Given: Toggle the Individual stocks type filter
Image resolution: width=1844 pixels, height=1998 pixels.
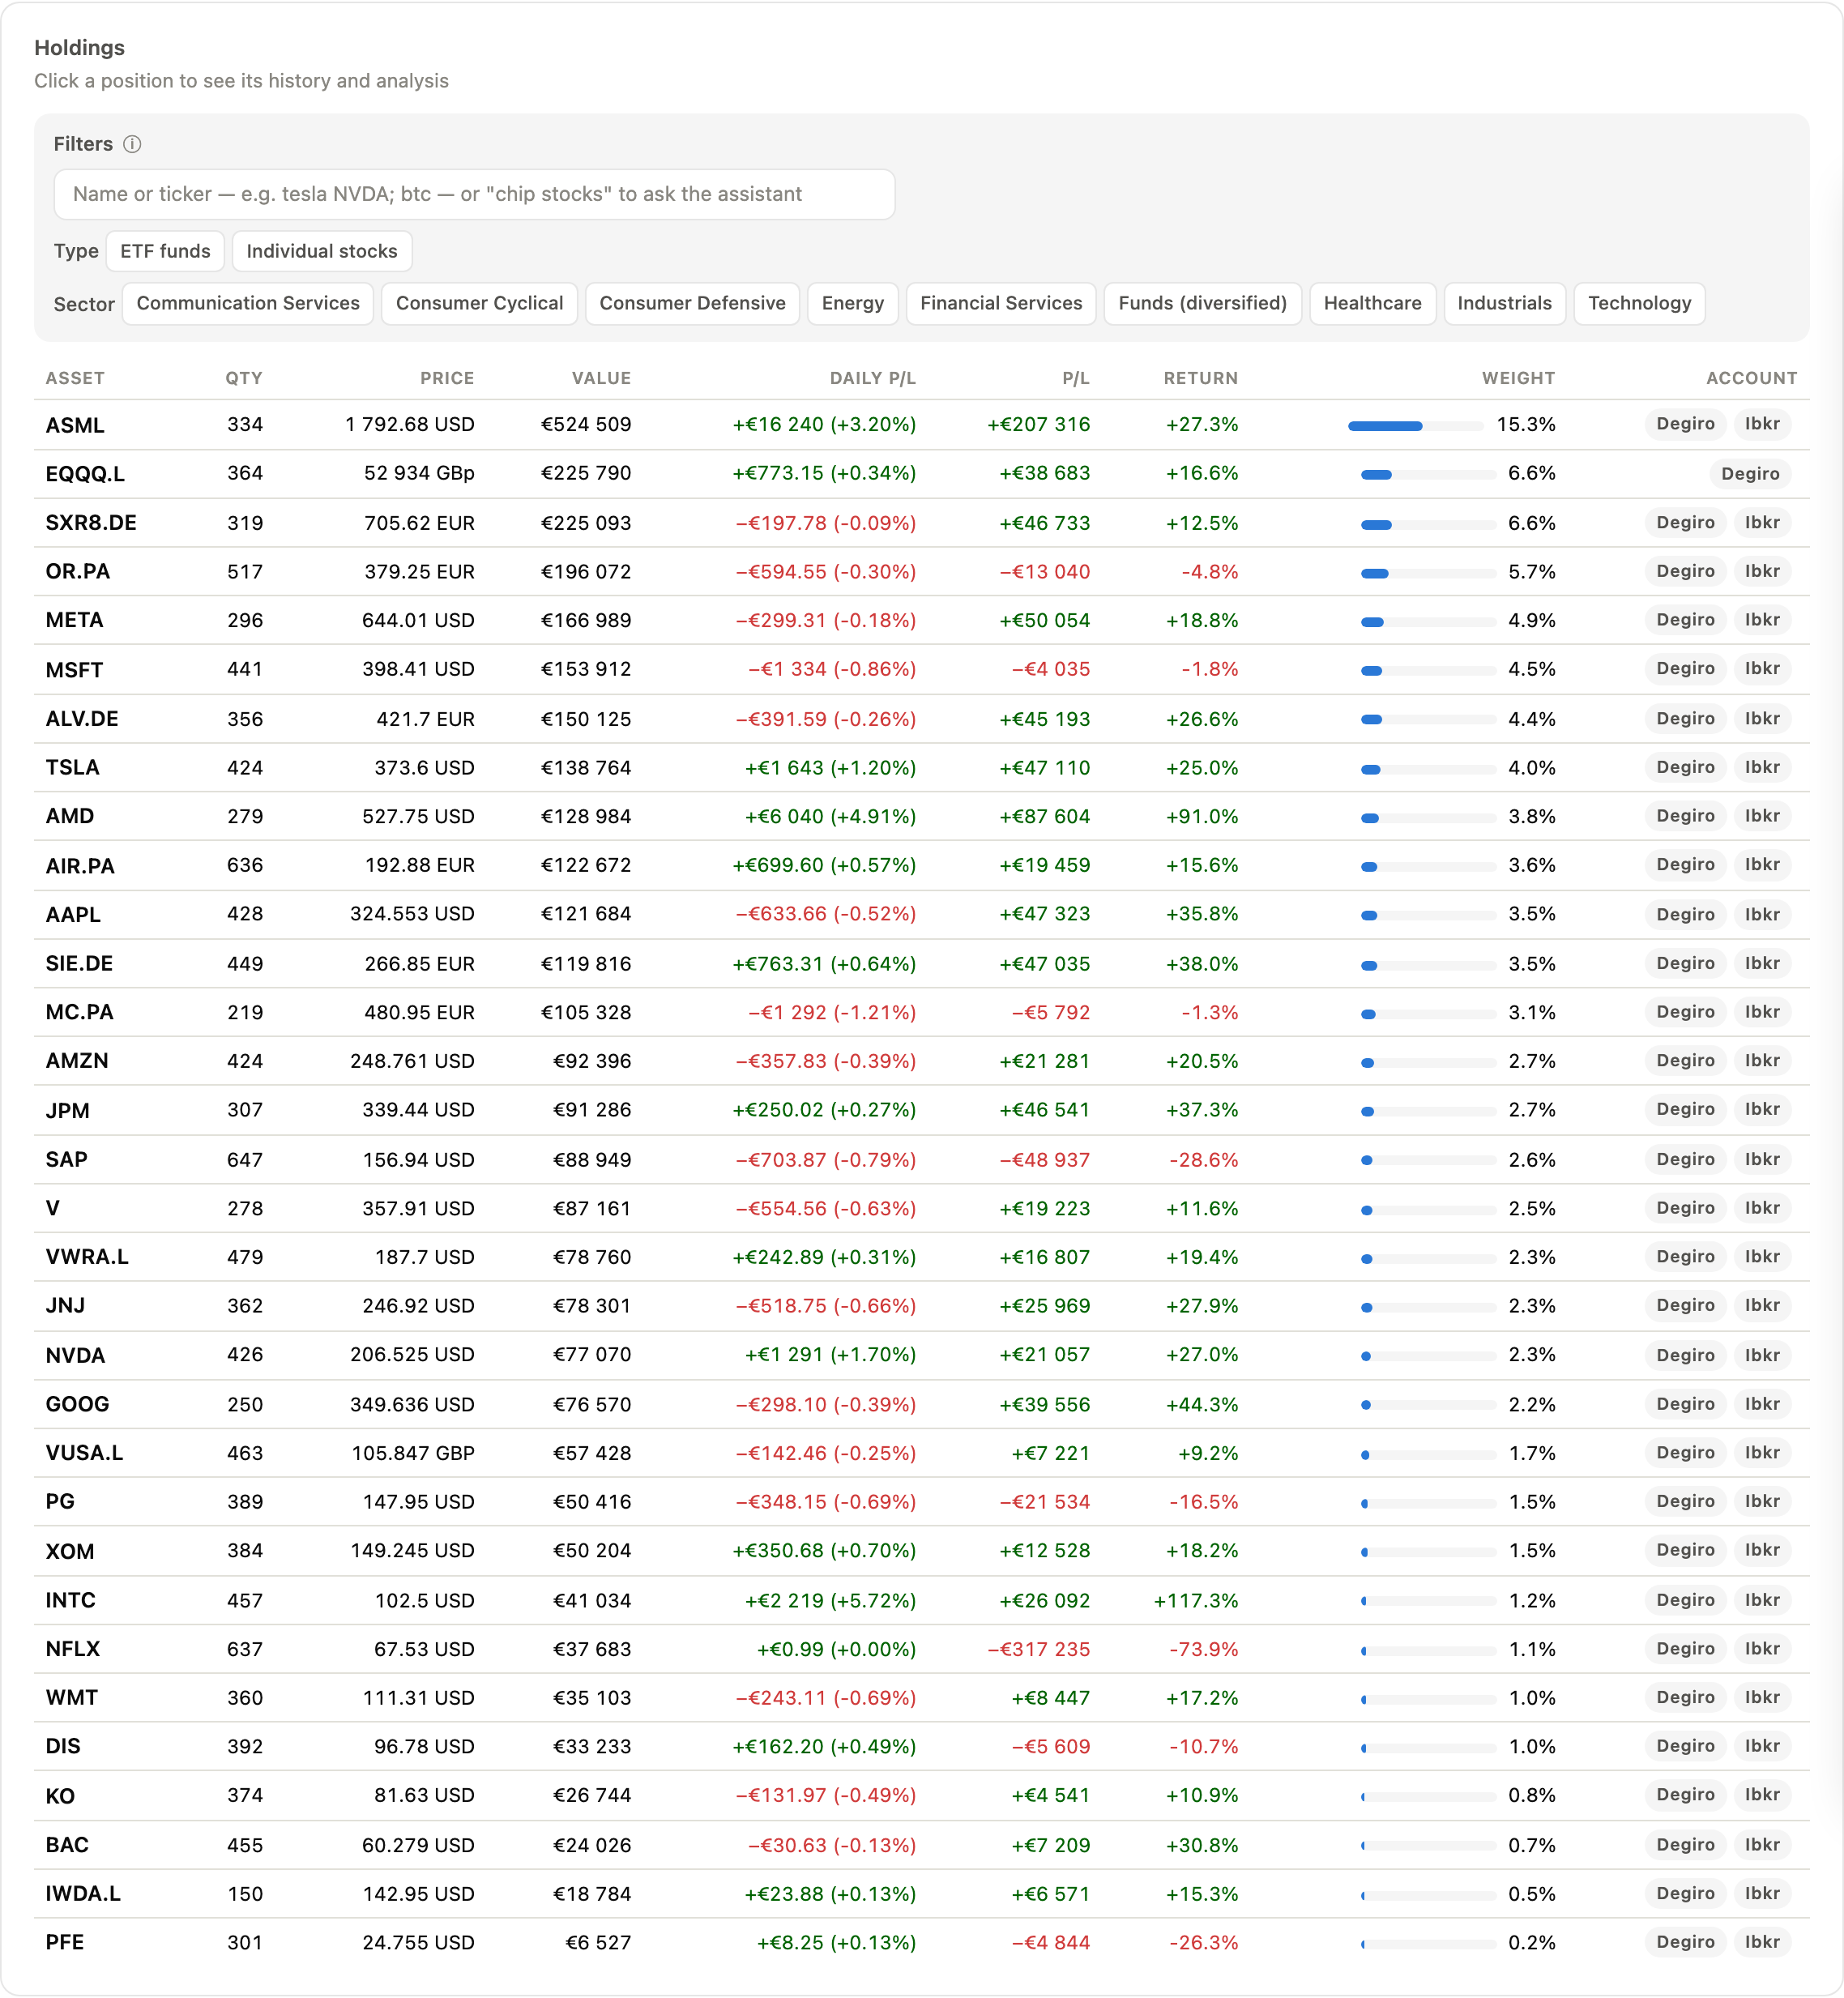Looking at the screenshot, I should pos(322,250).
